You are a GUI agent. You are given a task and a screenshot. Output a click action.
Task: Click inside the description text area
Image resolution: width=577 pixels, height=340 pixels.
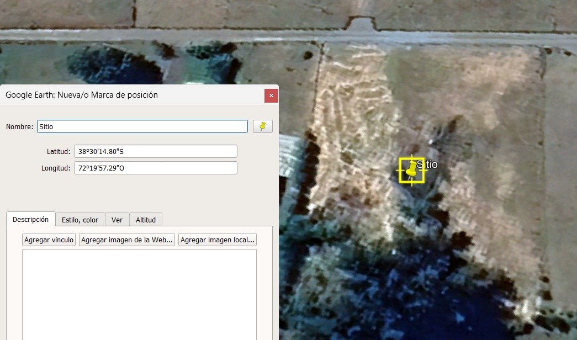pyautogui.click(x=140, y=295)
